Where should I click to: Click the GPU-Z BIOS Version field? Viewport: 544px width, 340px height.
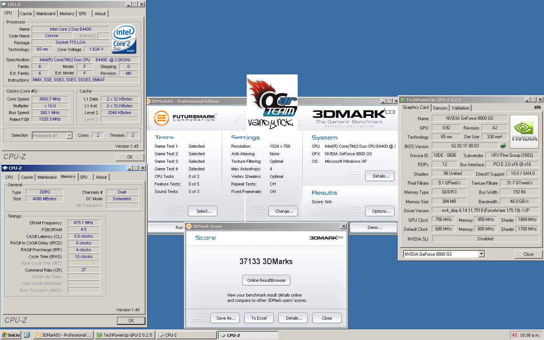tap(465, 146)
